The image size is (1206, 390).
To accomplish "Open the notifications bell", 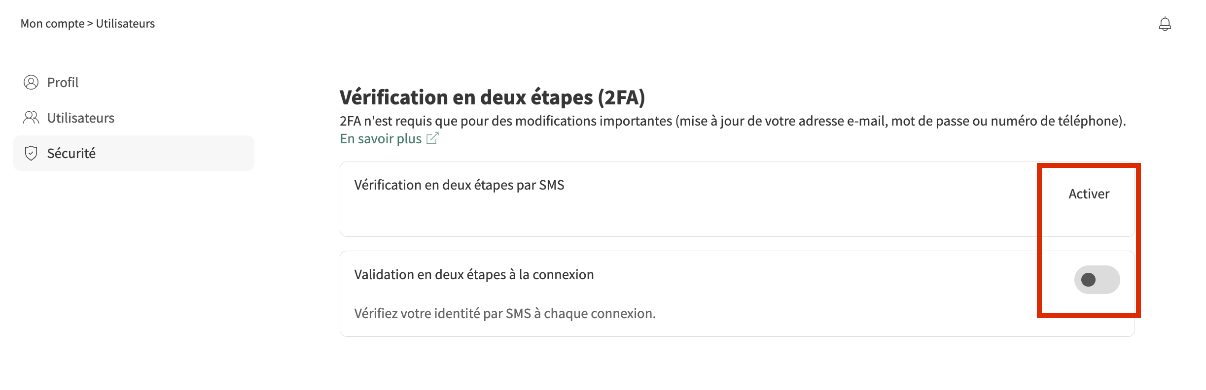I will tap(1165, 24).
